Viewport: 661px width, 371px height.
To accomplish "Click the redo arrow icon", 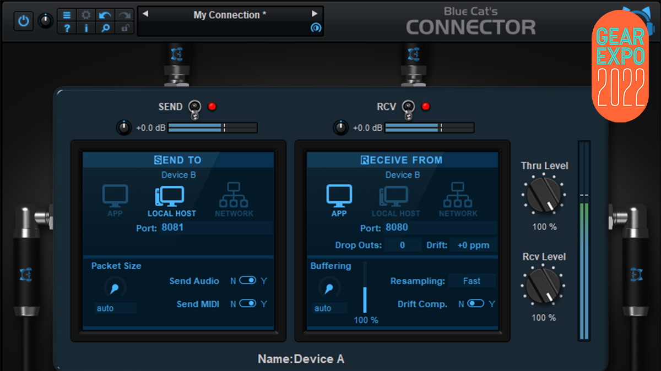I will [x=124, y=15].
